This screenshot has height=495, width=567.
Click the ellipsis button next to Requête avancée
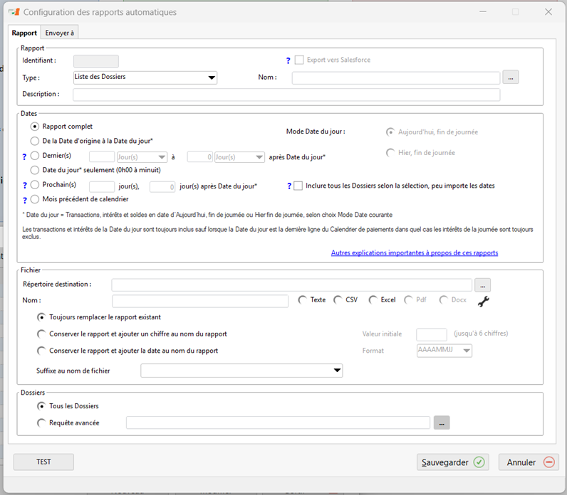coord(442,423)
